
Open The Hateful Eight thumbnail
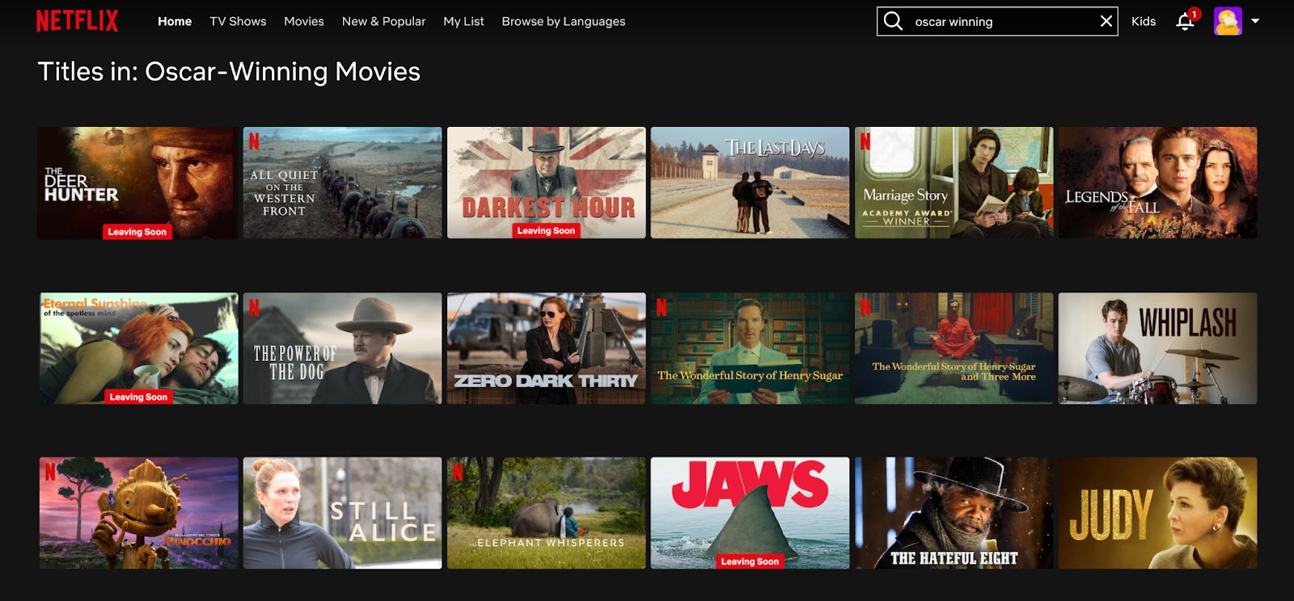(954, 513)
